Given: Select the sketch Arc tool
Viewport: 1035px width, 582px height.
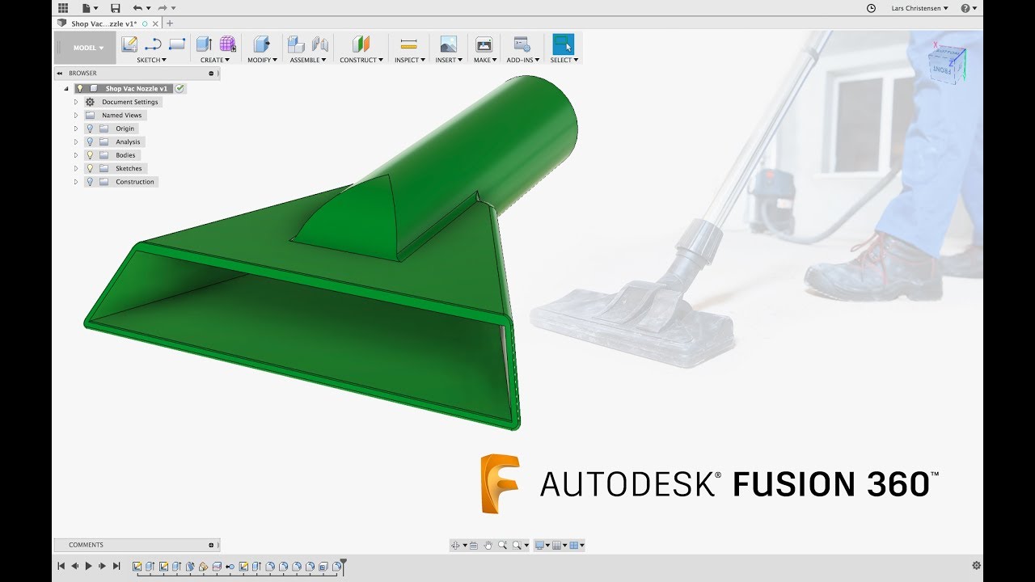Looking at the screenshot, I should coord(153,44).
